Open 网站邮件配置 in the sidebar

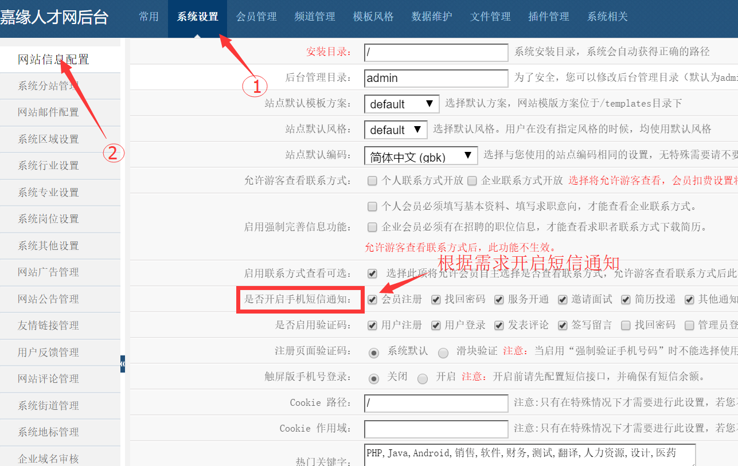pos(49,112)
